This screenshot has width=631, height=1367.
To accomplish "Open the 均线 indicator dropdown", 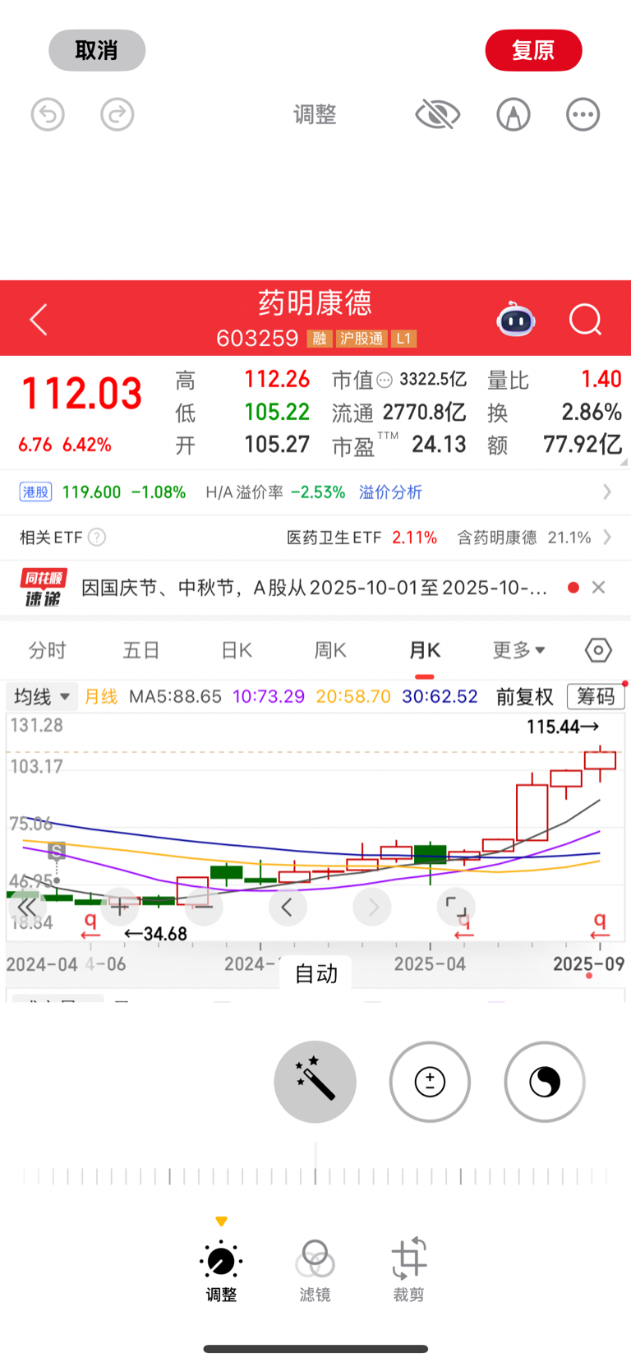I will tap(41, 697).
